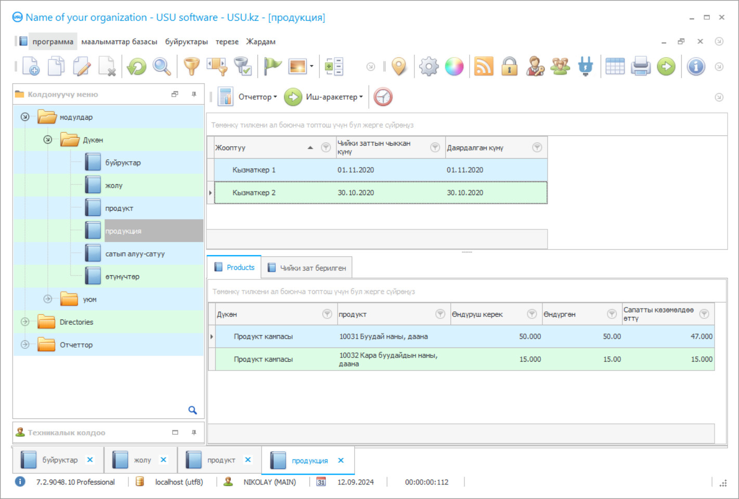Open the Жардам menu

(261, 42)
